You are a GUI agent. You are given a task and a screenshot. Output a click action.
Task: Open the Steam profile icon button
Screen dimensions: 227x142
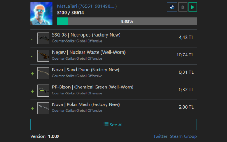(172, 7)
